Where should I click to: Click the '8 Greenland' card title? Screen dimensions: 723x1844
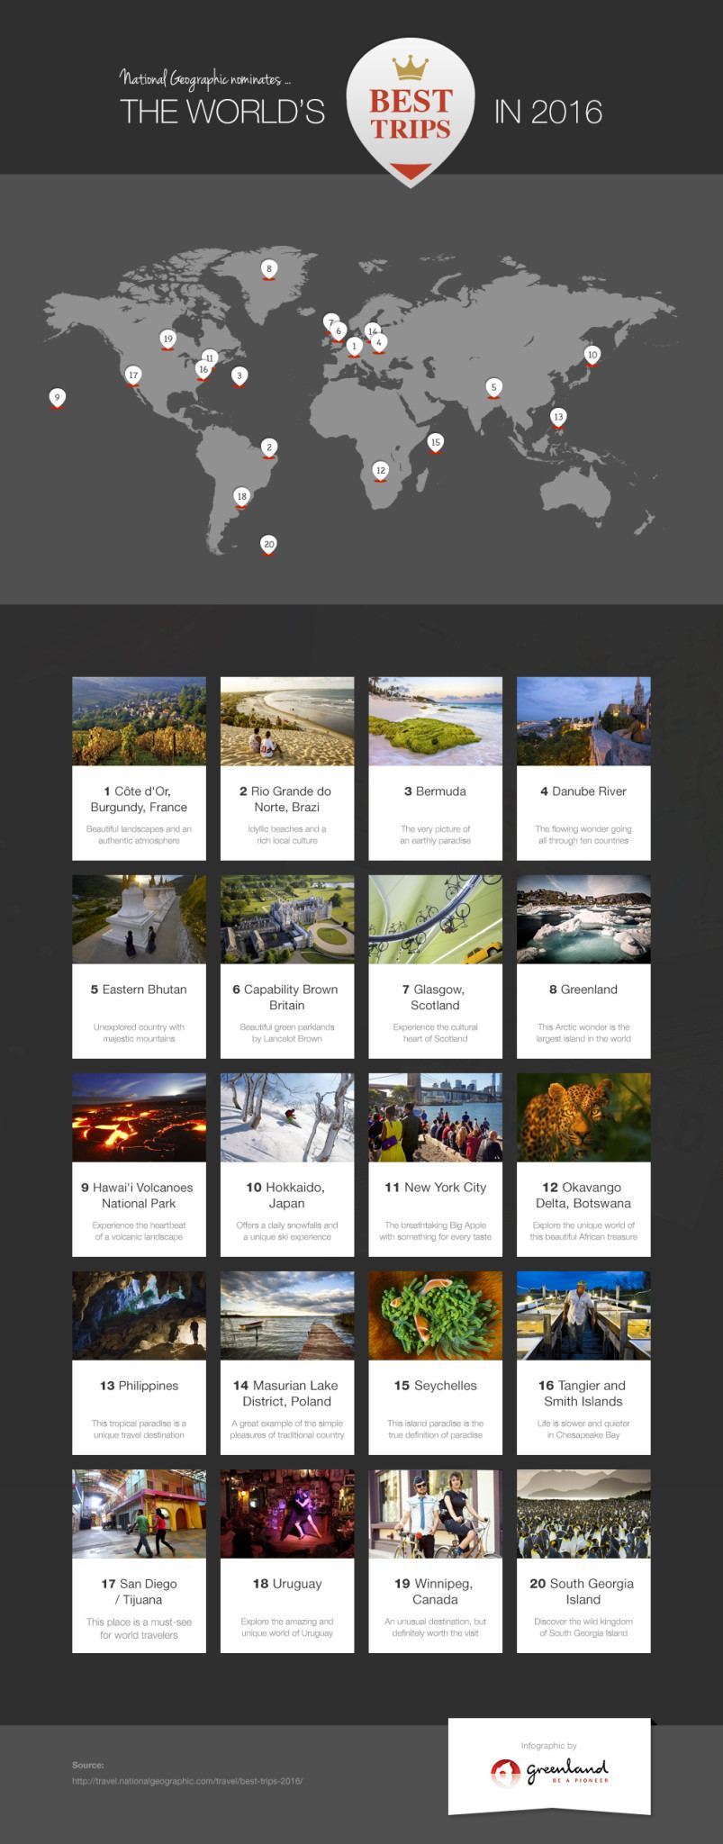coord(583,990)
